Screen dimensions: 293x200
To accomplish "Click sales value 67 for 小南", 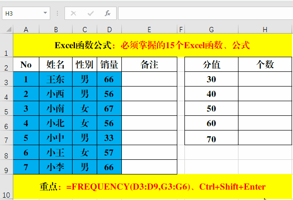I will coord(110,108).
